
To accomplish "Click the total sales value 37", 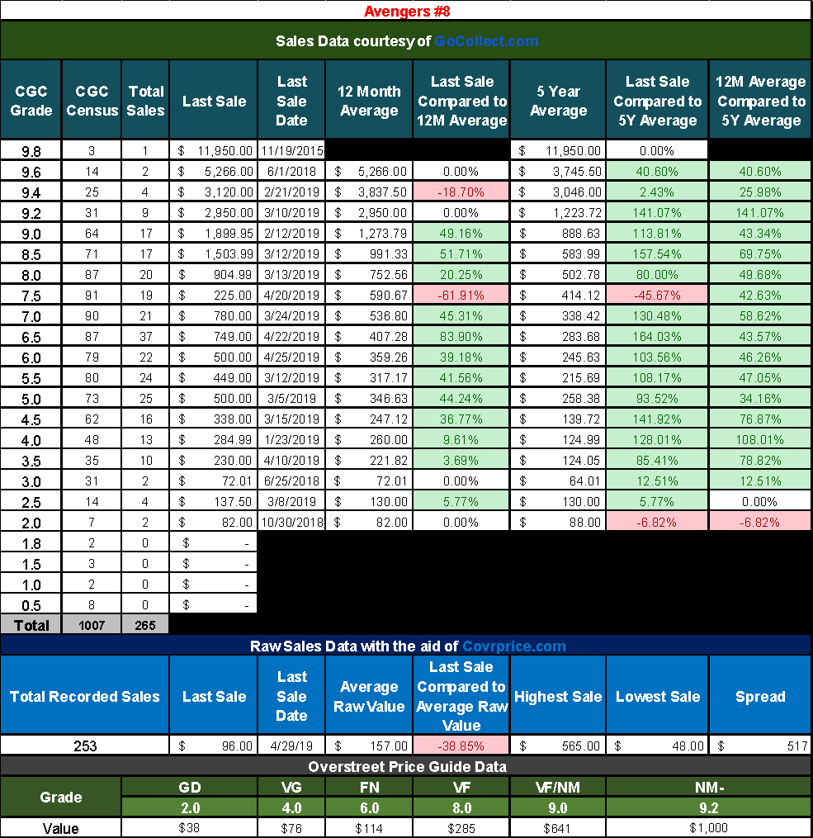I will [145, 337].
